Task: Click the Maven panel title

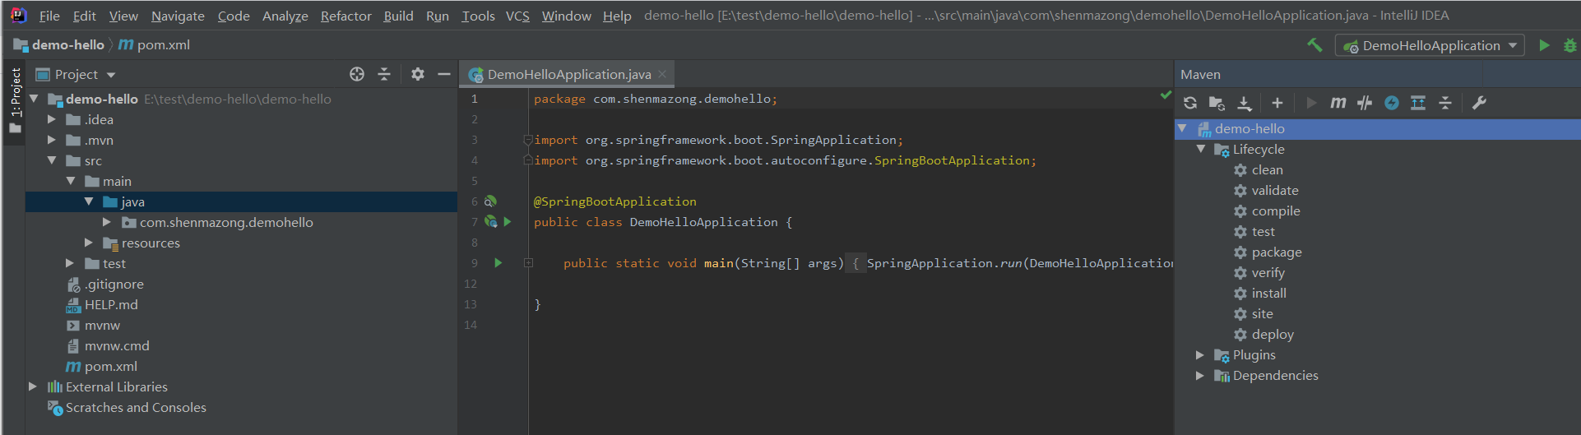Action: pyautogui.click(x=1200, y=74)
